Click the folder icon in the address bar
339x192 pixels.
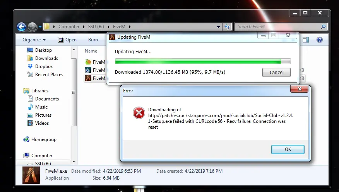point(47,27)
